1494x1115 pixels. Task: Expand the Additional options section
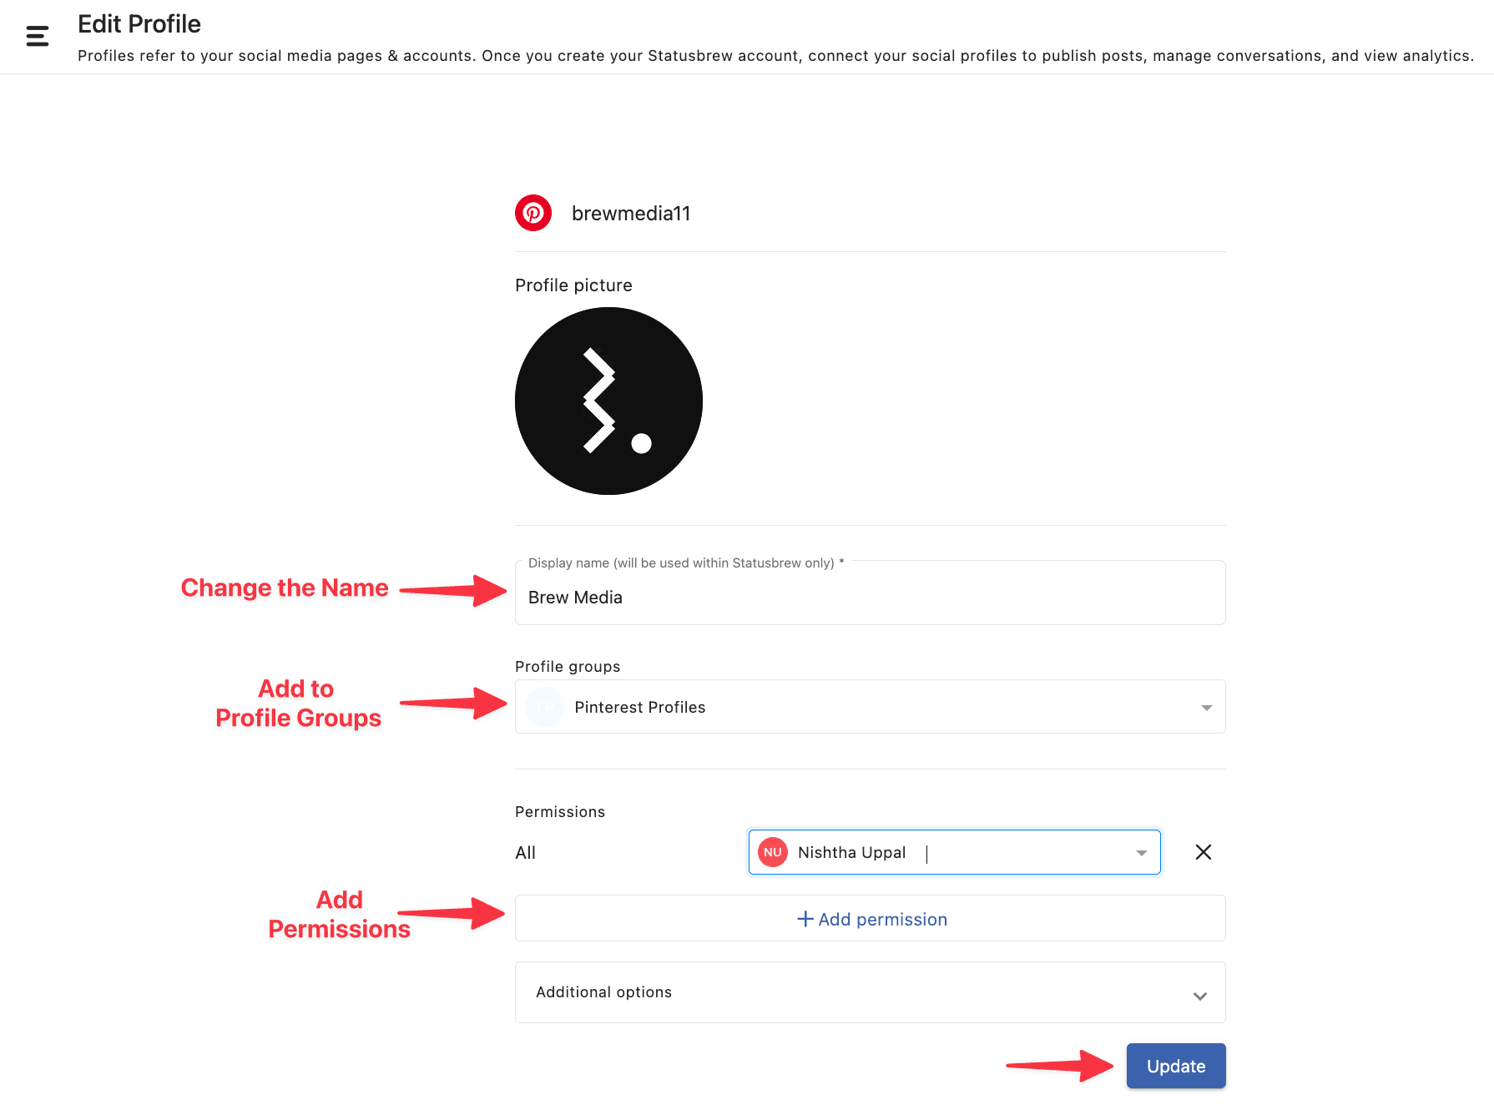tap(1199, 996)
